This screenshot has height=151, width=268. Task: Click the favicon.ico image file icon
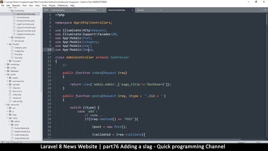[10, 91]
